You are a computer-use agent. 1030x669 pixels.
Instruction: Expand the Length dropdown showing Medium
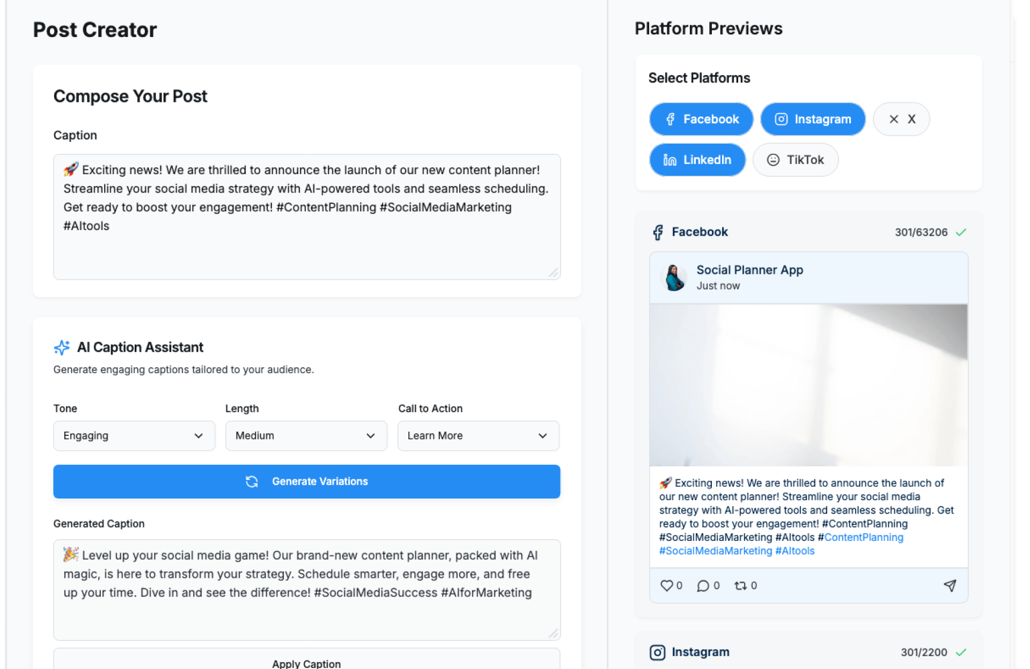(x=306, y=436)
